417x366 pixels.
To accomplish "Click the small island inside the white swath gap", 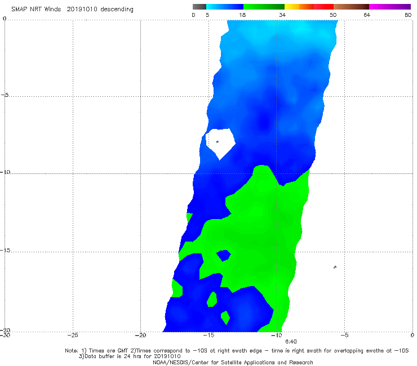I will pyautogui.click(x=218, y=142).
